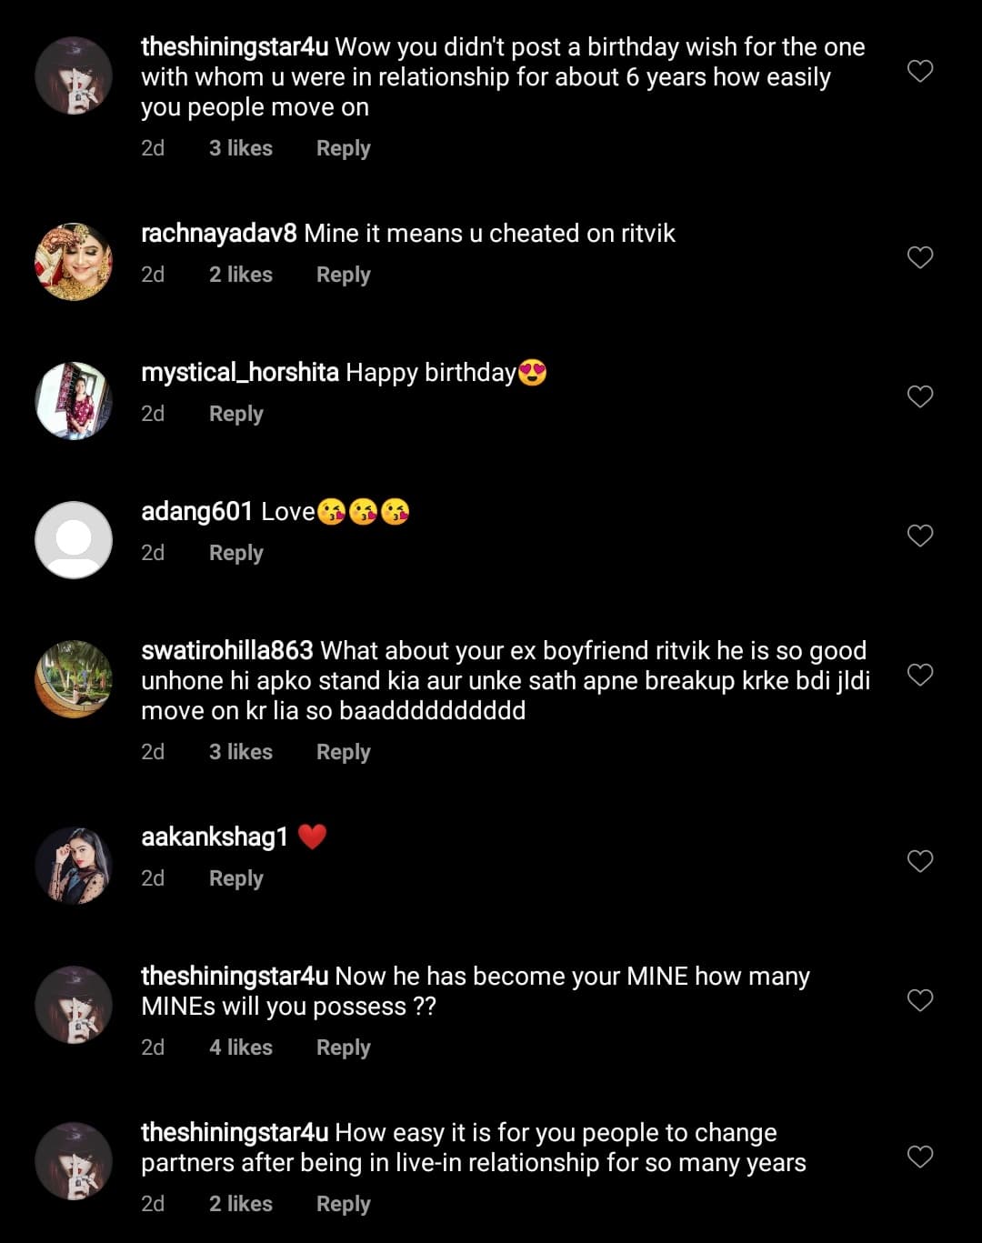Open adang601's default avatar
This screenshot has width=982, height=1243.
coord(74,540)
